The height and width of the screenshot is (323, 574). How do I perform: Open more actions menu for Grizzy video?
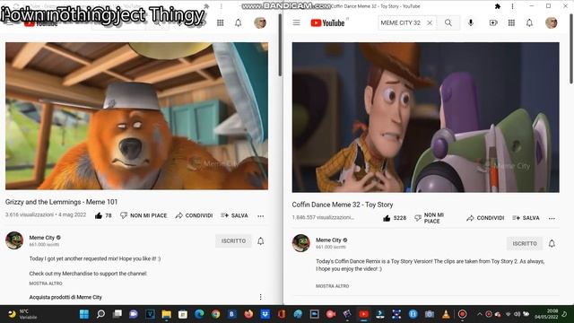tap(261, 216)
